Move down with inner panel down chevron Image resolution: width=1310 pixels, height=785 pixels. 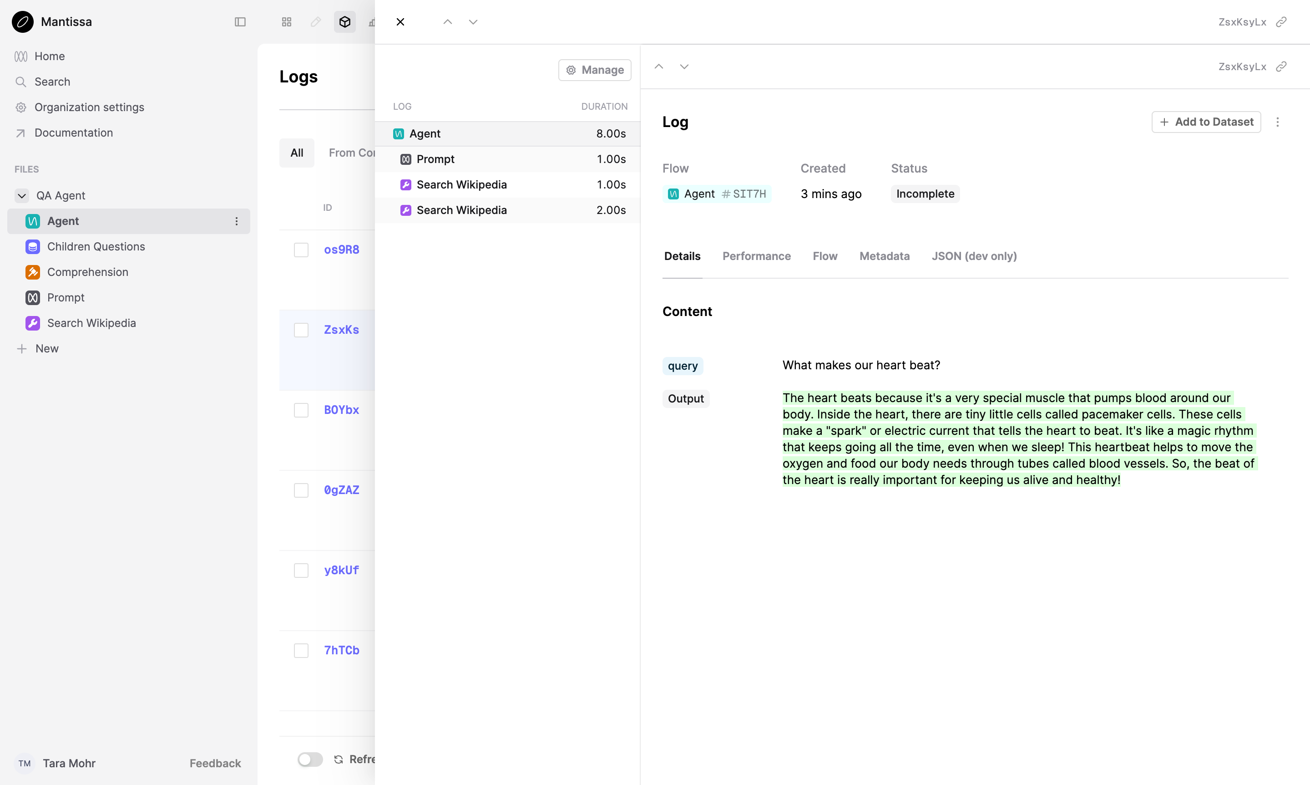(684, 66)
